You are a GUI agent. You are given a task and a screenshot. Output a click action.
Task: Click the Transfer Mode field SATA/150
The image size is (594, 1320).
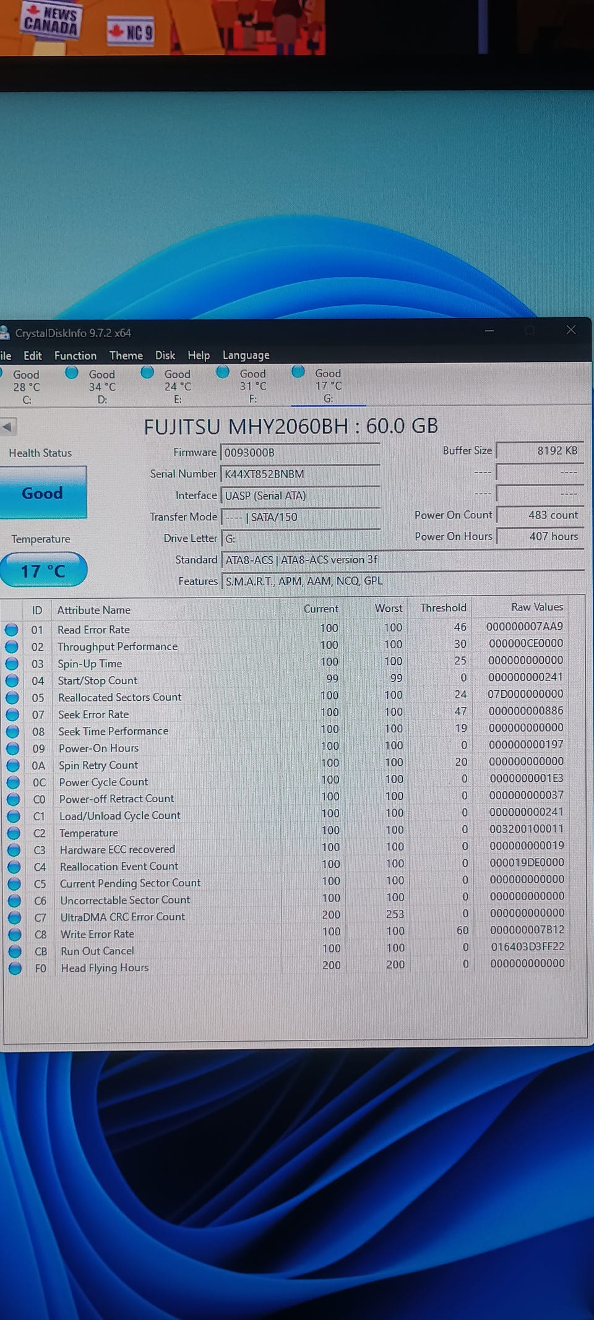(300, 517)
